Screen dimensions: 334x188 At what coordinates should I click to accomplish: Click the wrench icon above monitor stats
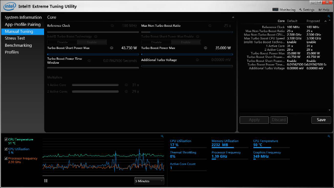(329, 136)
